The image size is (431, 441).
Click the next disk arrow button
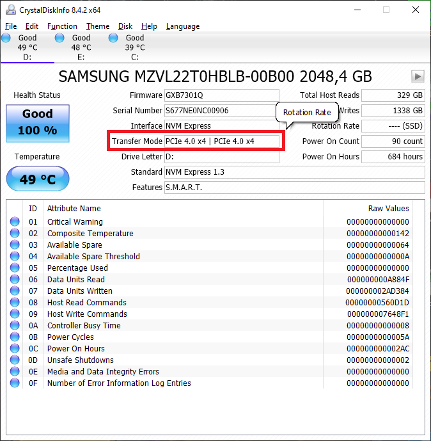click(418, 77)
